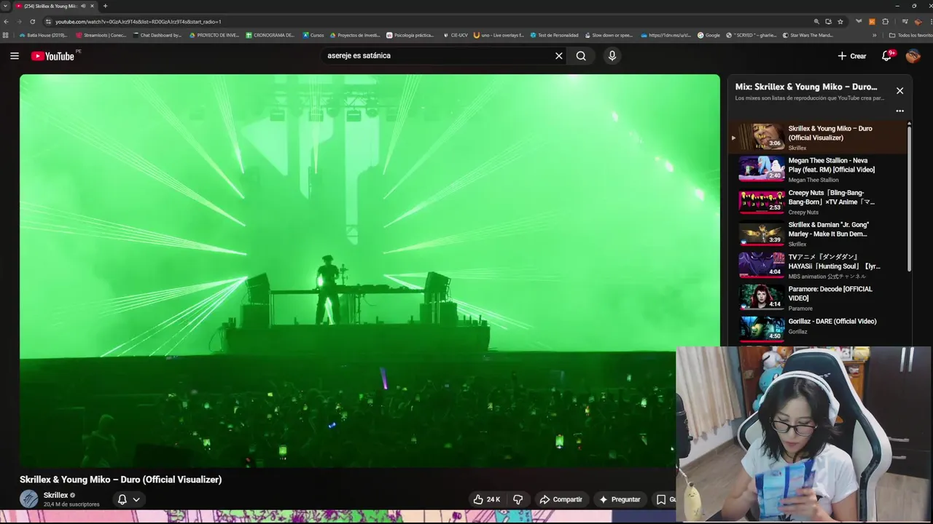
Task: Select currently playing Skrillex Duro playlist item
Action: tap(816, 138)
